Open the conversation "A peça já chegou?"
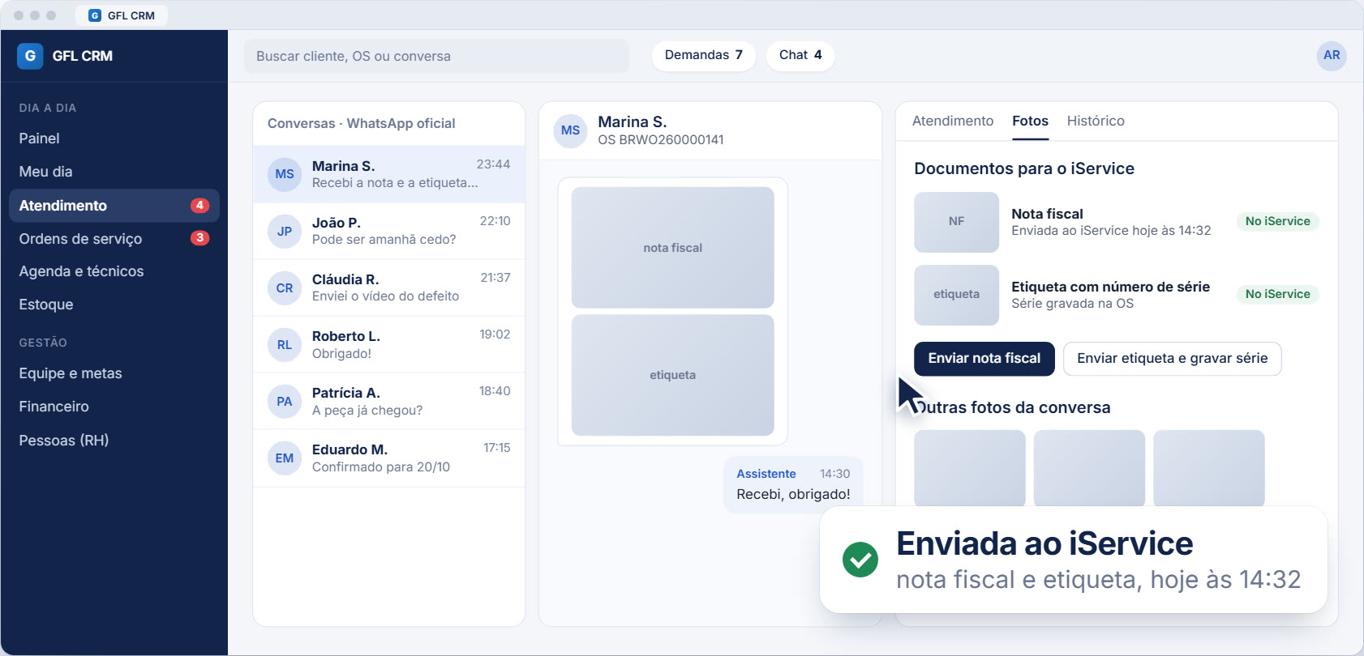The image size is (1364, 656). pyautogui.click(x=389, y=401)
